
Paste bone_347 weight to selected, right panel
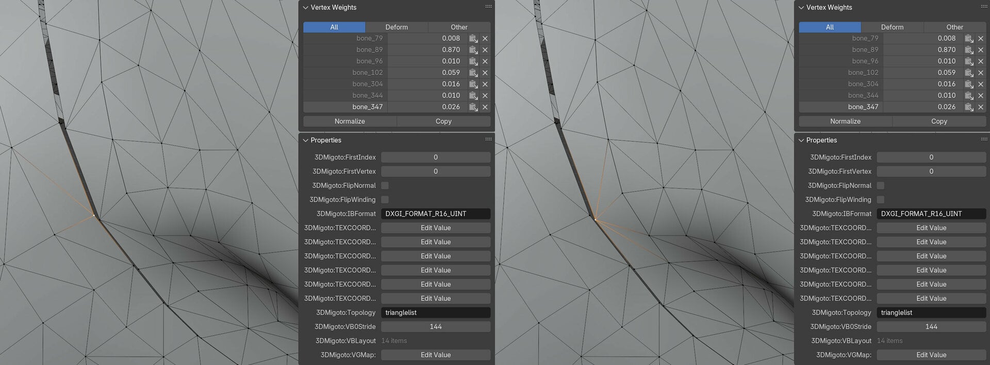[968, 107]
